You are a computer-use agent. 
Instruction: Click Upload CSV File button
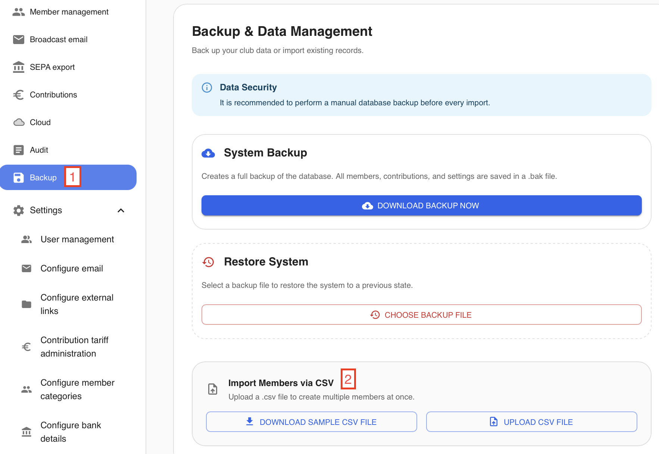tap(532, 422)
